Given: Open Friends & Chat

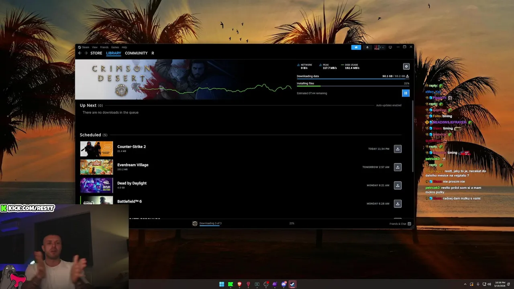Looking at the screenshot, I should (x=400, y=224).
